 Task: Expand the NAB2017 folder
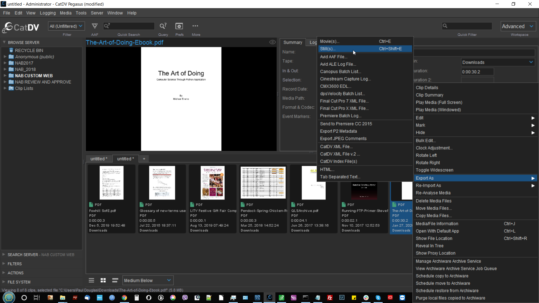tap(5, 63)
